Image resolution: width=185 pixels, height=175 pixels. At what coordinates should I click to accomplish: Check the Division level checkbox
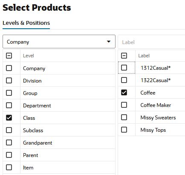pyautogui.click(x=9, y=80)
